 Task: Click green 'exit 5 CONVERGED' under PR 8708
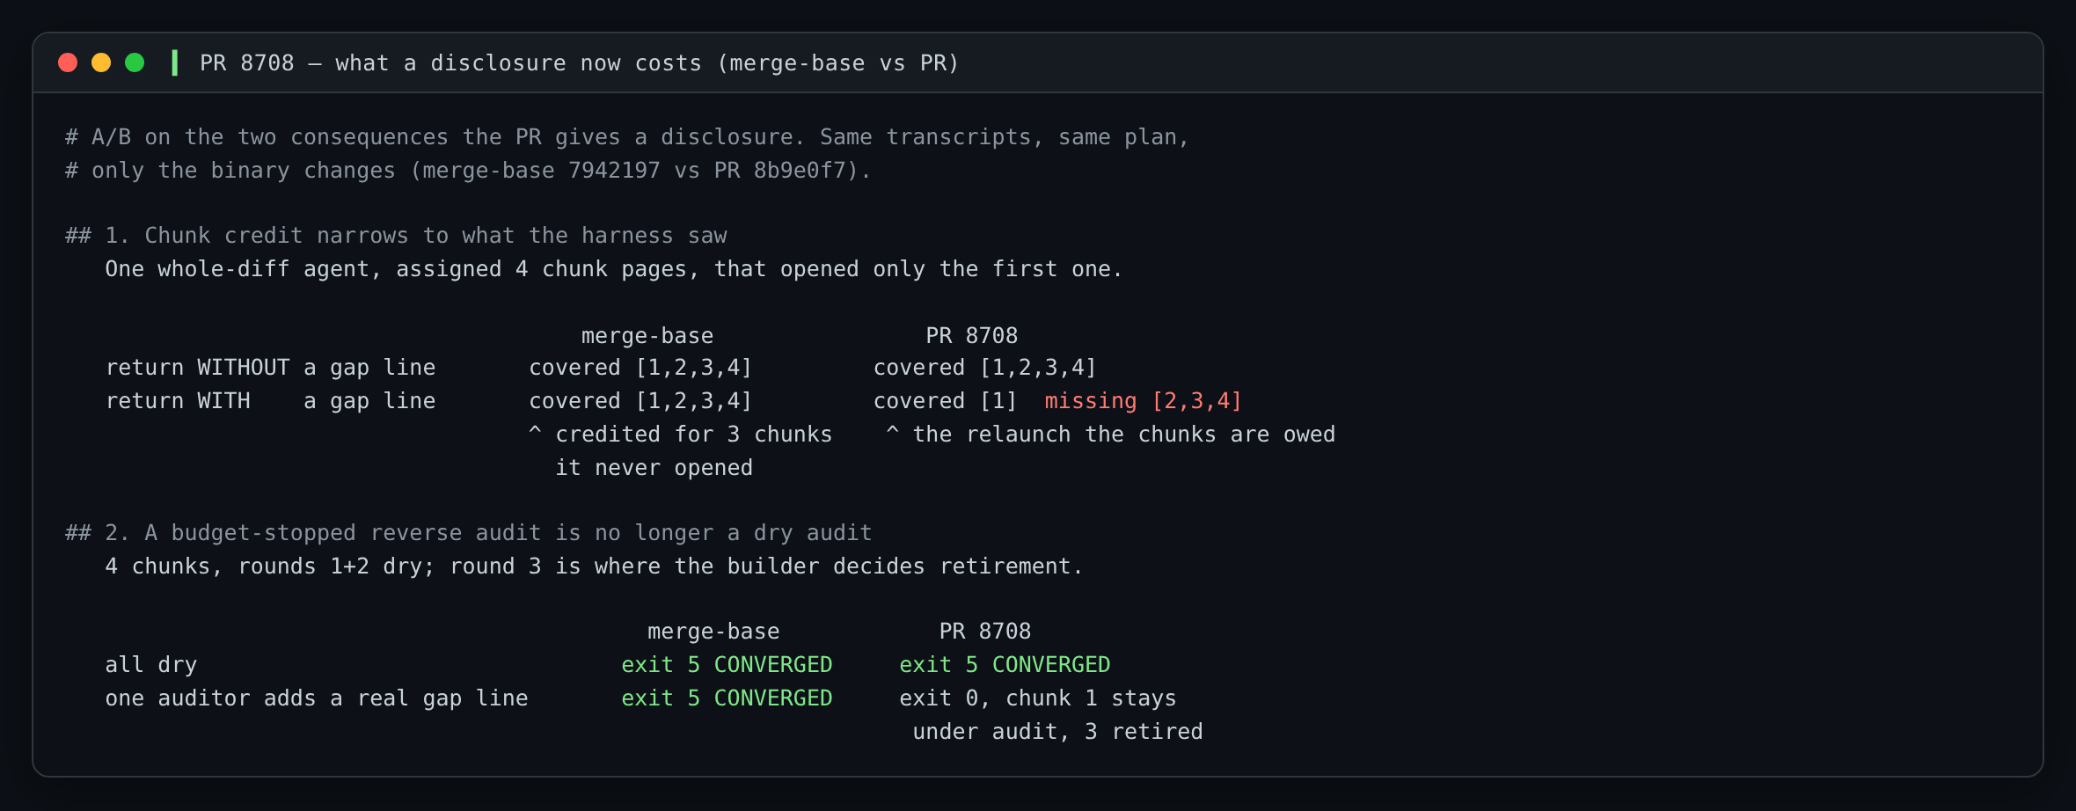1005,665
